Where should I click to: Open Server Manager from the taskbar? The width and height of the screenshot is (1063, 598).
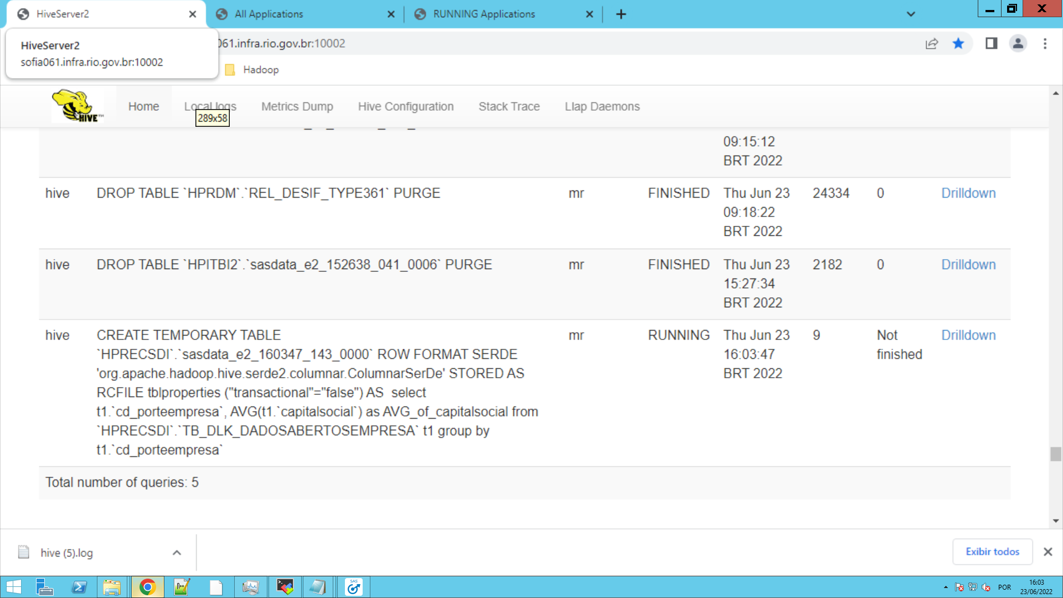(44, 587)
